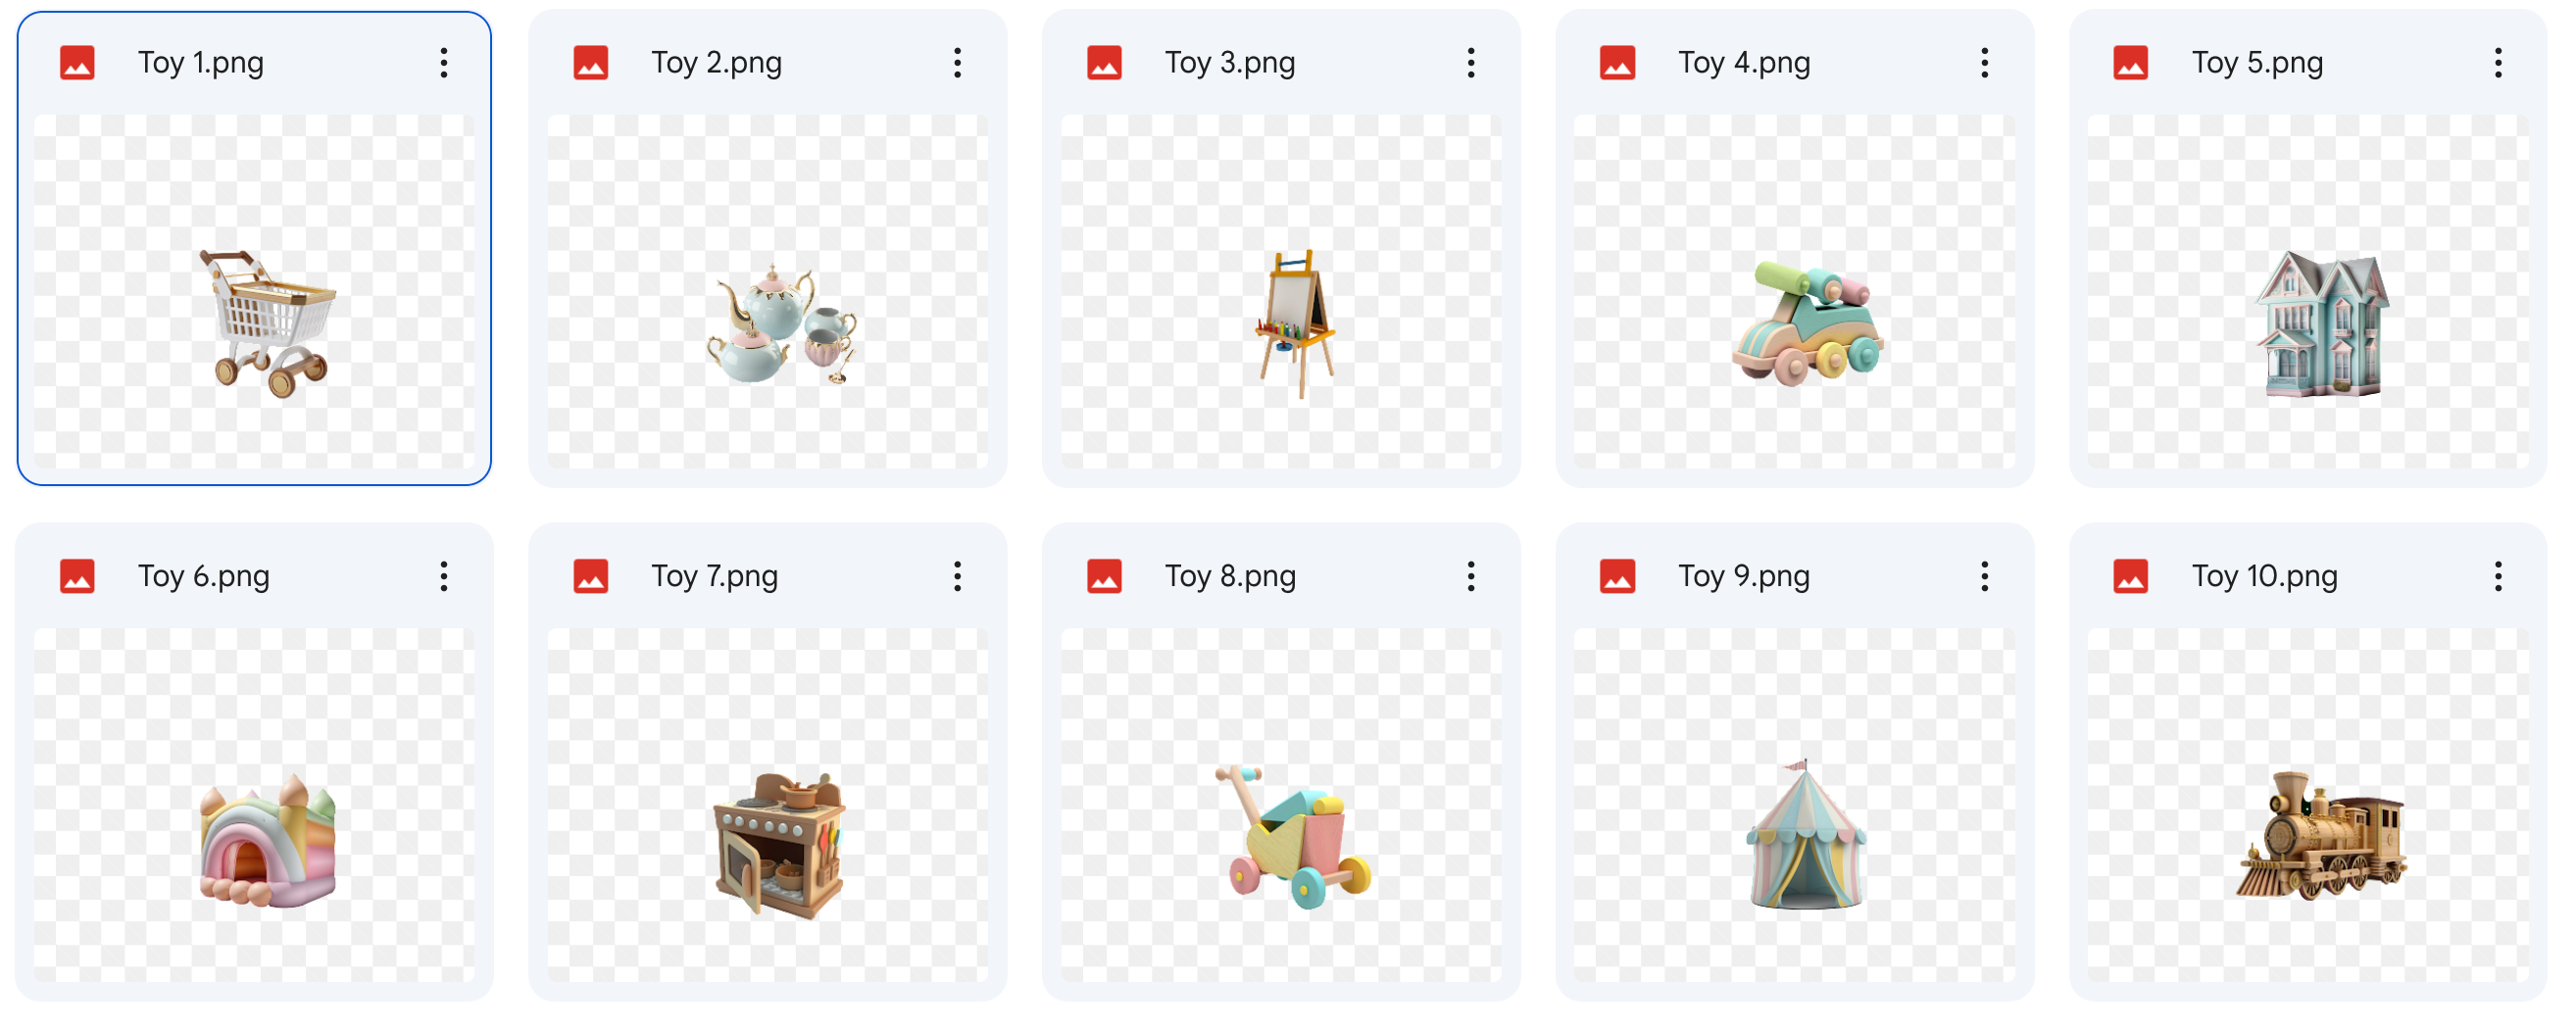Open more actions for Toy 6.png
The height and width of the screenshot is (1033, 2576).
(444, 576)
